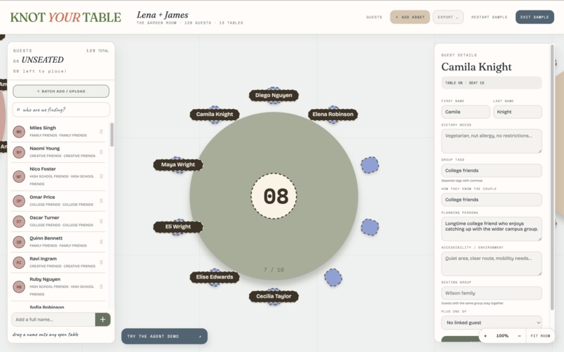
Task: Click the Nico Foster NF avatar
Action: 19,177
